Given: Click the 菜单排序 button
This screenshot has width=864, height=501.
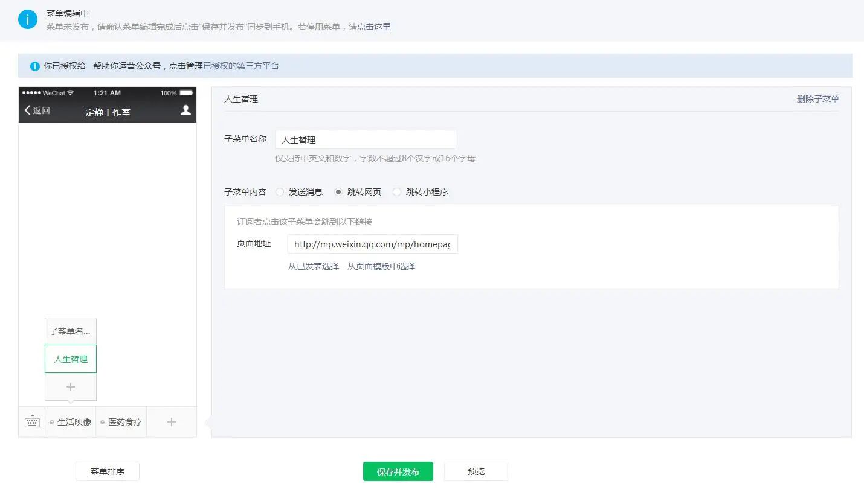Looking at the screenshot, I should [108, 471].
